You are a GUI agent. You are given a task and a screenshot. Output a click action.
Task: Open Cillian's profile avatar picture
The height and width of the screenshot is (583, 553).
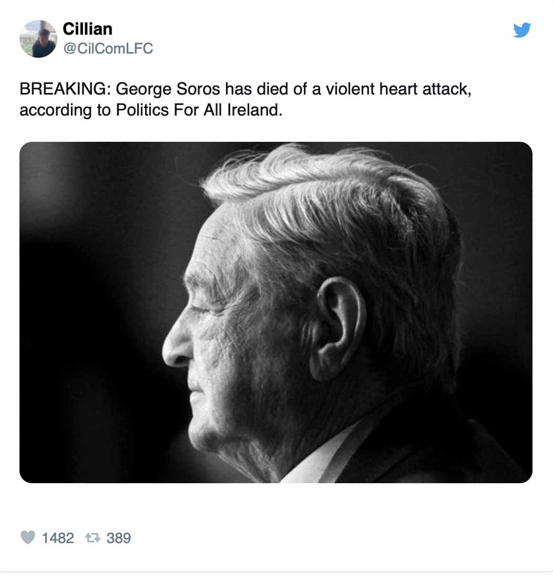(x=38, y=39)
